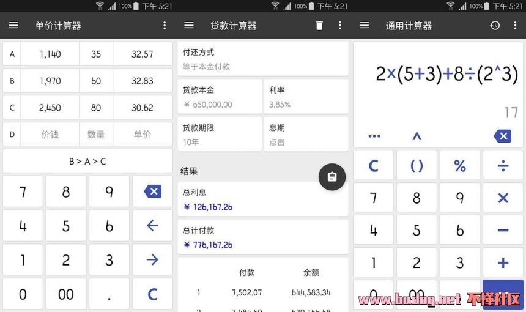
Task: Tap the 贷款本金 loan principal field
Action: 220,97
